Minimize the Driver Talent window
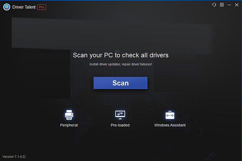This screenshot has height=161, width=242. [x=229, y=5]
